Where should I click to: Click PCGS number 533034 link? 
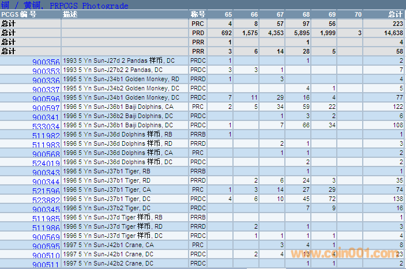[45, 126]
